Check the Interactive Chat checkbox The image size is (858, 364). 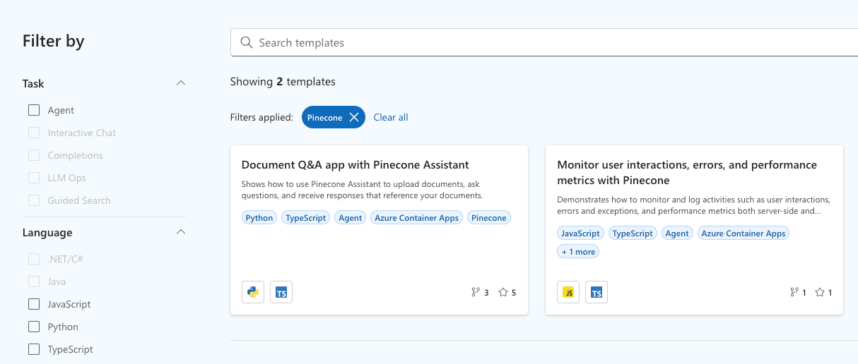[34, 133]
